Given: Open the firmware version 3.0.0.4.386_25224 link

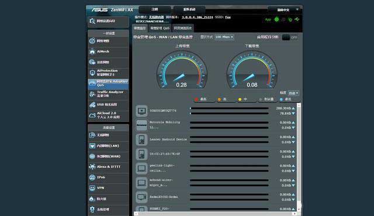Looking at the screenshot, I should (198, 17).
